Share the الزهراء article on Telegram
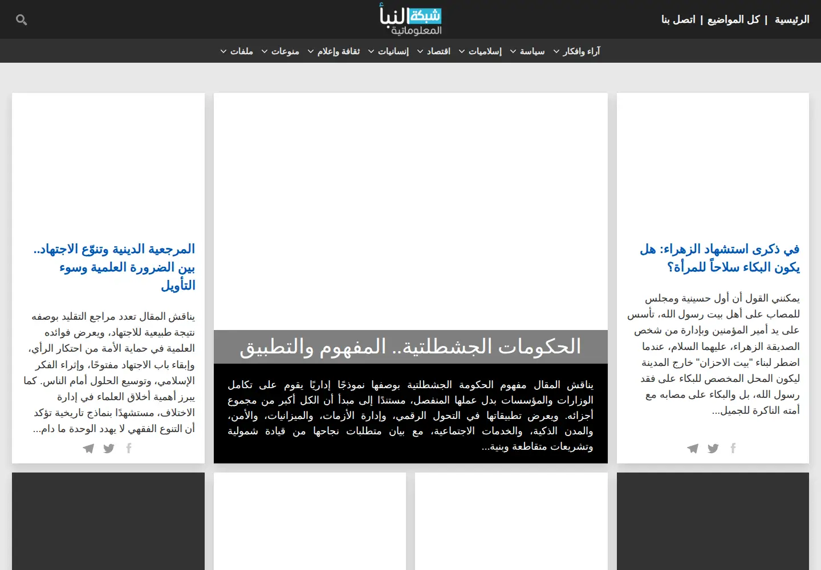 pos(693,449)
